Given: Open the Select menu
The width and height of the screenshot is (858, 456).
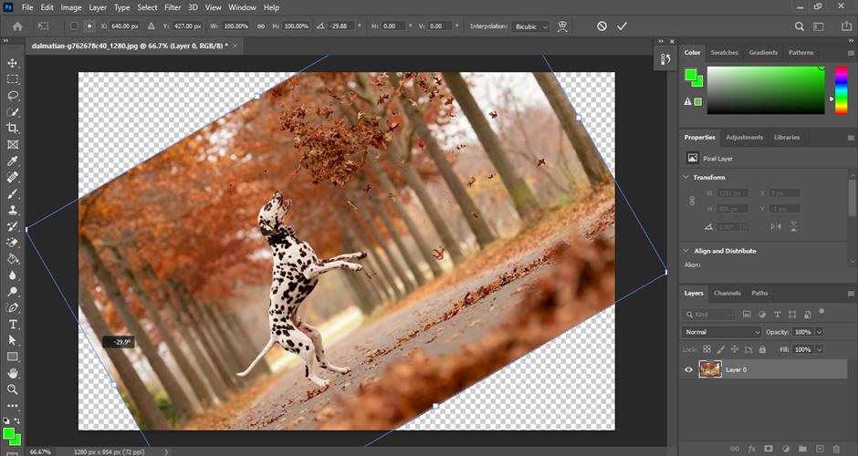Looking at the screenshot, I should tap(147, 7).
